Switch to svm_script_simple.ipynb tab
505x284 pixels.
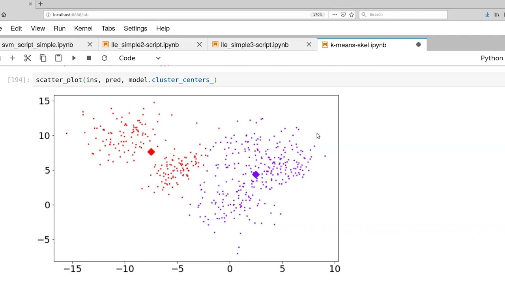(x=37, y=45)
